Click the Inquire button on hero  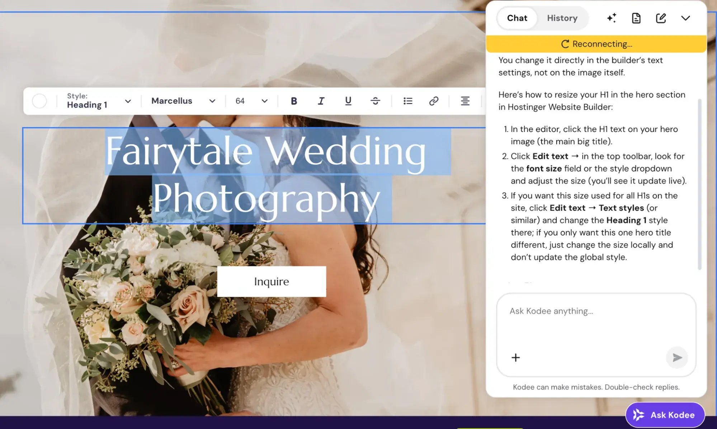272,282
